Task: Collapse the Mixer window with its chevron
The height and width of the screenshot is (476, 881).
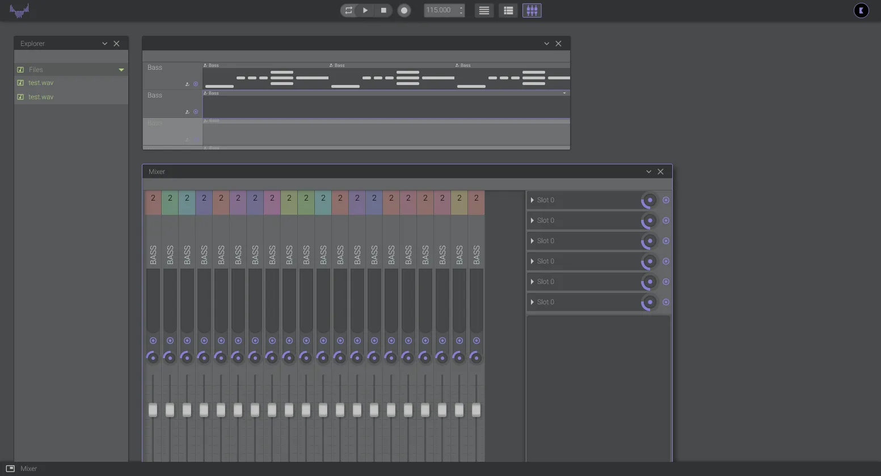Action: click(648, 172)
